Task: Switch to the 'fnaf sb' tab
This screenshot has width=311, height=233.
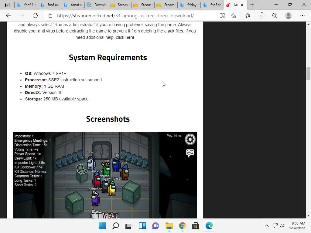Action: 213,5
